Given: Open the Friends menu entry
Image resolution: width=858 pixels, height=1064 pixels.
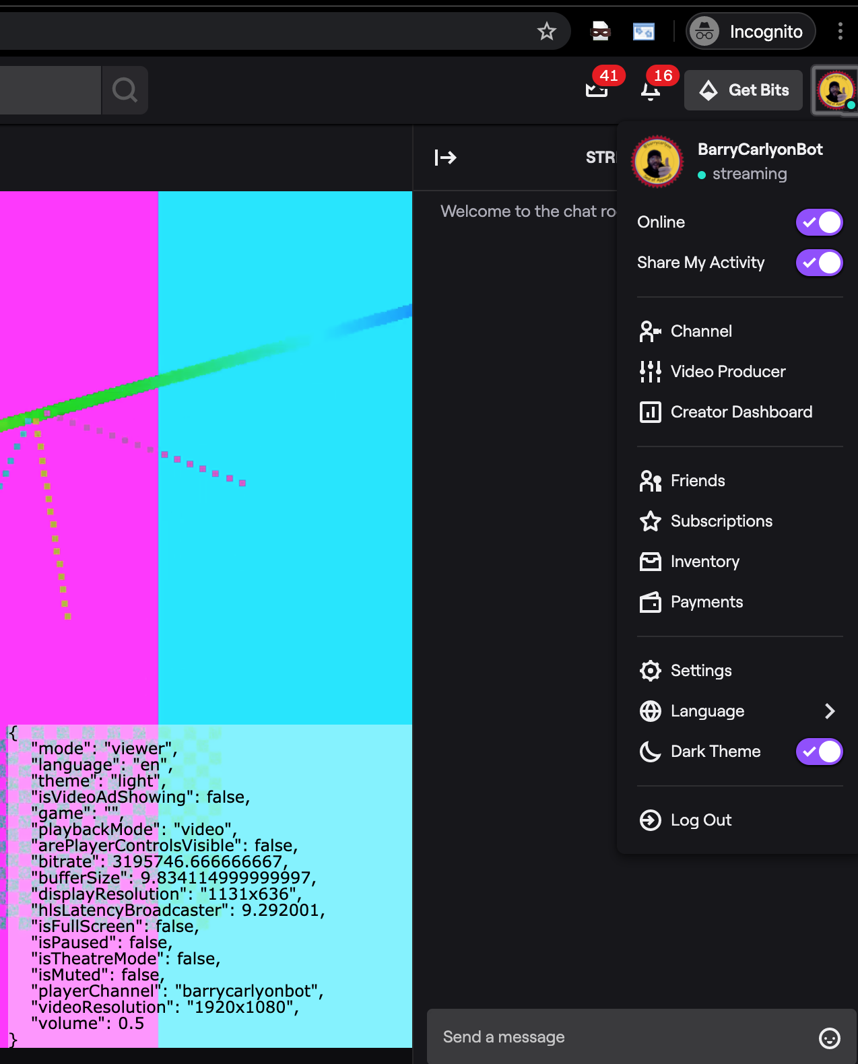Looking at the screenshot, I should tap(739, 481).
